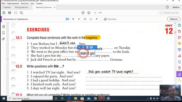Open the Просмотр menu

[25, 3]
